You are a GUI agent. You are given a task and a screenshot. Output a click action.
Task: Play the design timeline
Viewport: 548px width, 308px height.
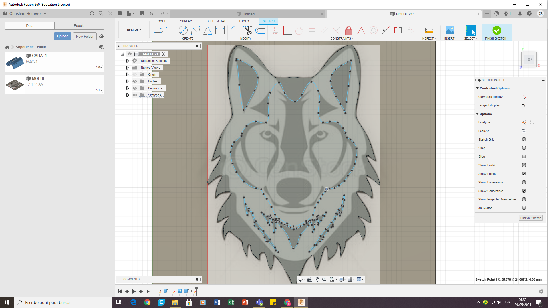tap(134, 291)
